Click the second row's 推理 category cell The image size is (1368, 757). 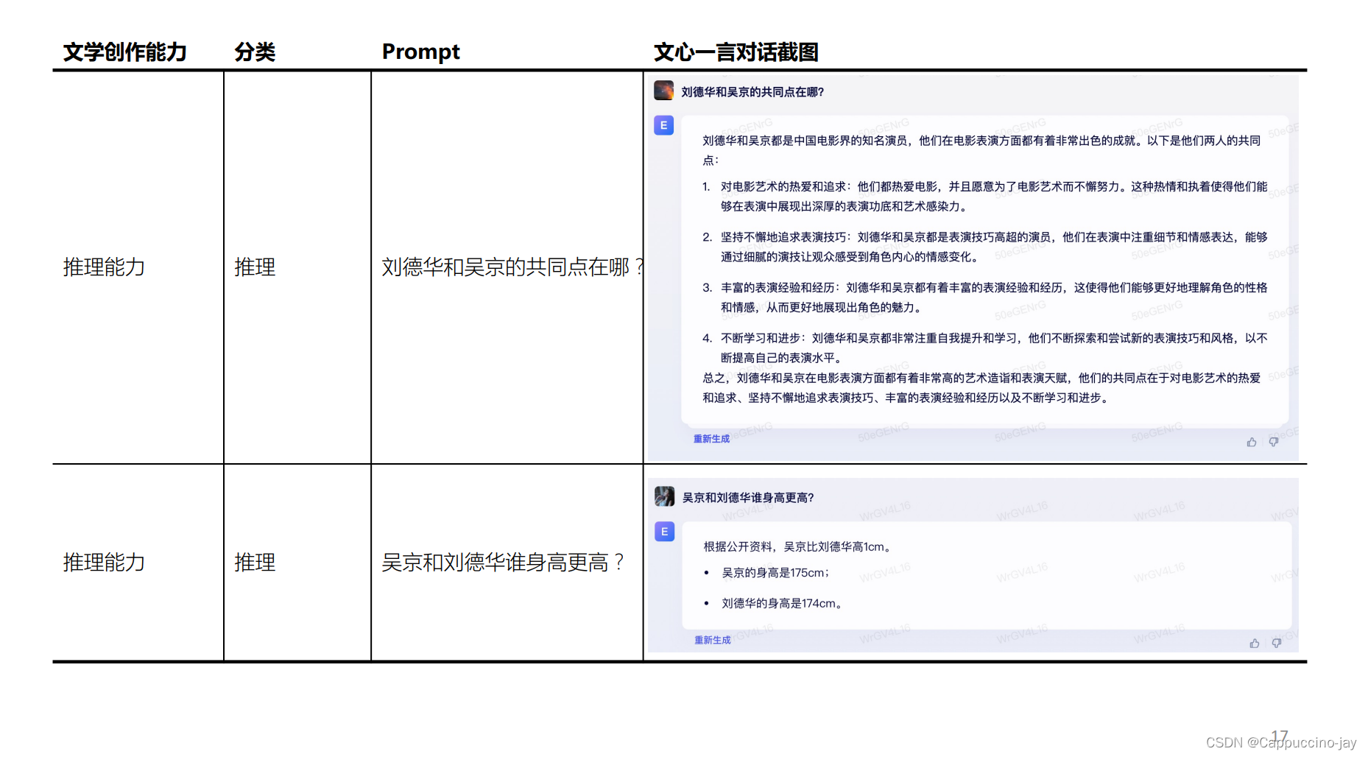tap(255, 562)
